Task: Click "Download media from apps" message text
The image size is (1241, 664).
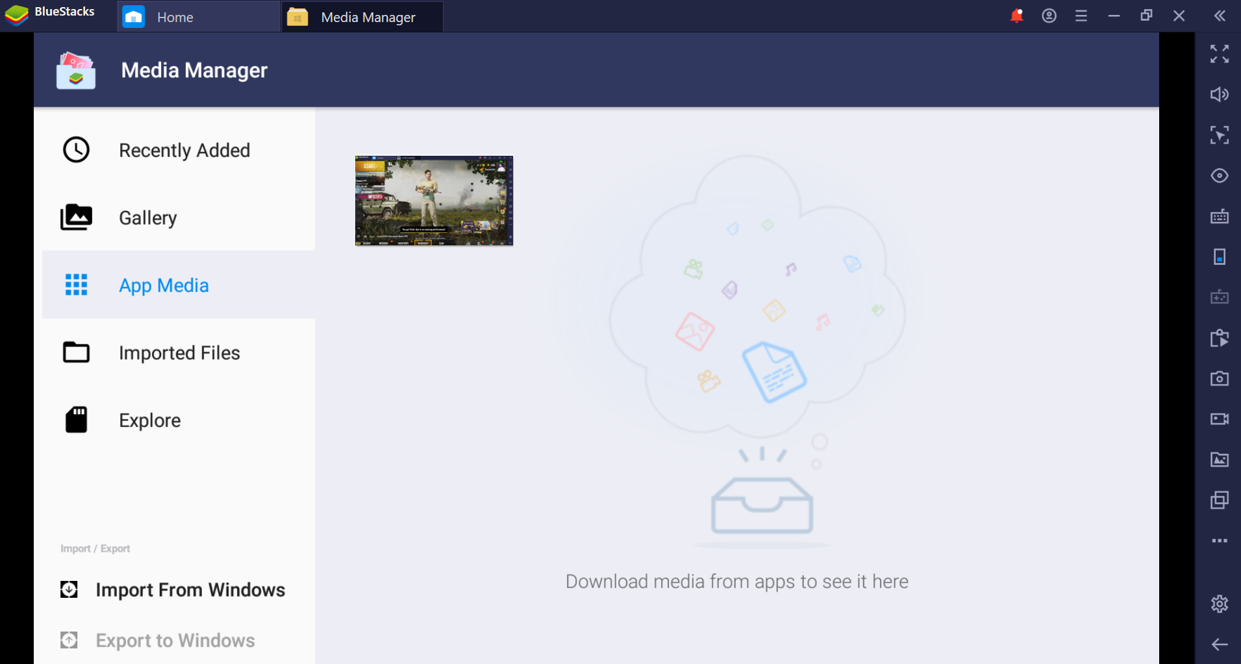Action: (x=737, y=582)
